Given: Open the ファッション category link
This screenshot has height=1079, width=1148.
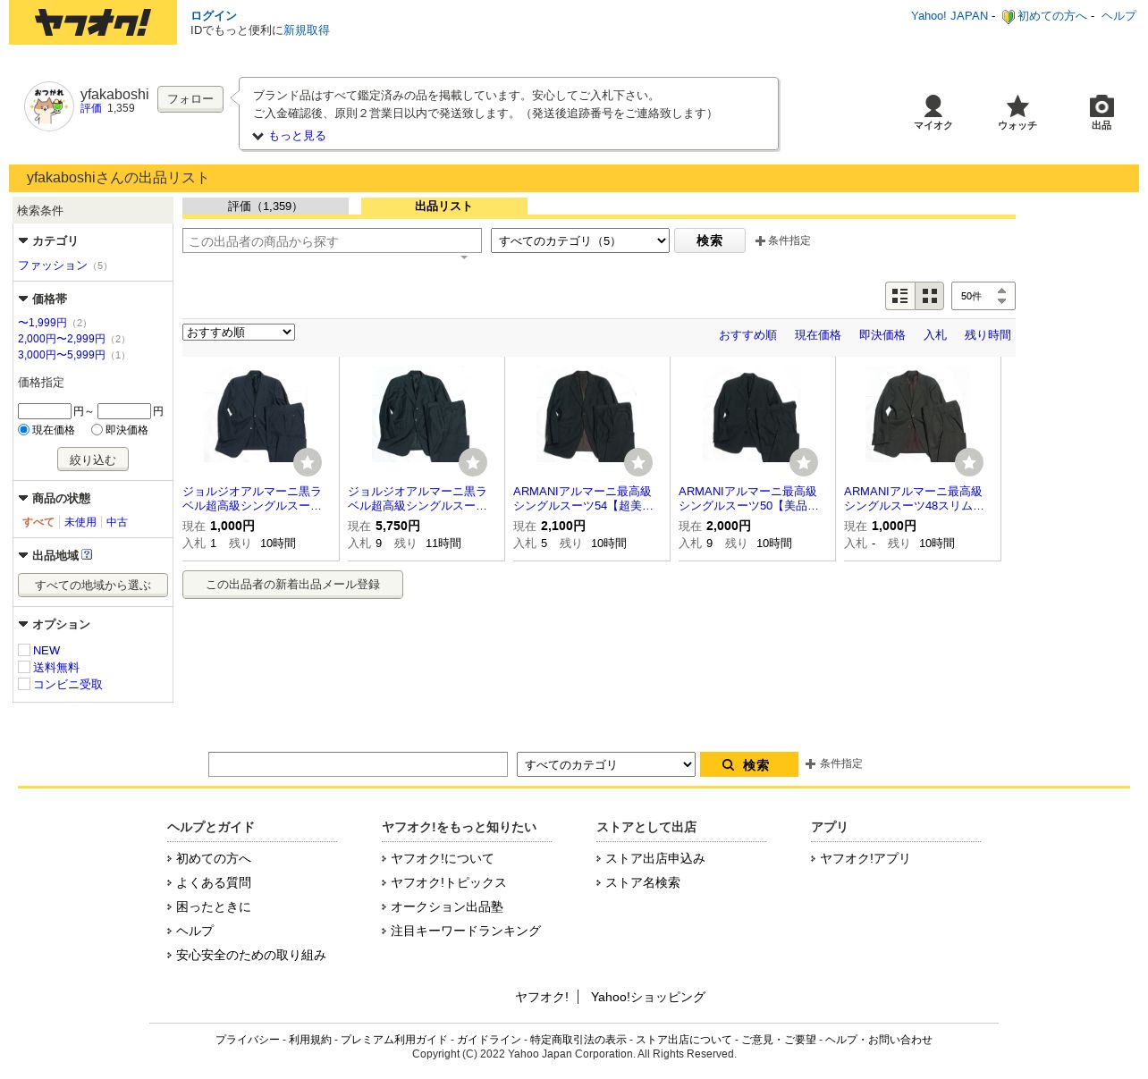Looking at the screenshot, I should 53,266.
